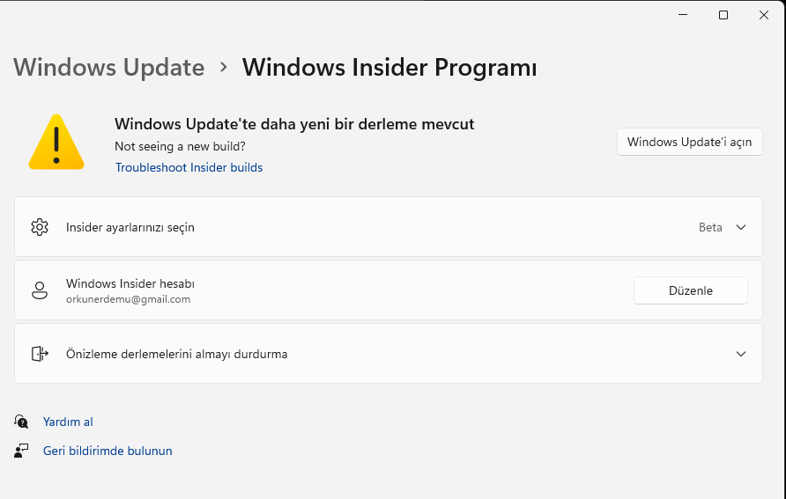Click the Windows Insider Programı page title
Screen dimensions: 786x499
click(389, 67)
